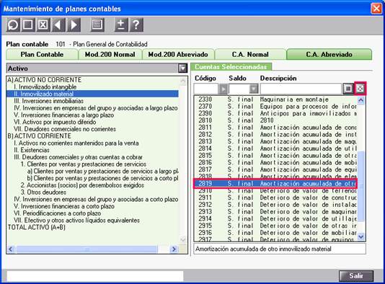Switch to Plan Contable tab
Screen dimensions: 385x284
[42, 55]
